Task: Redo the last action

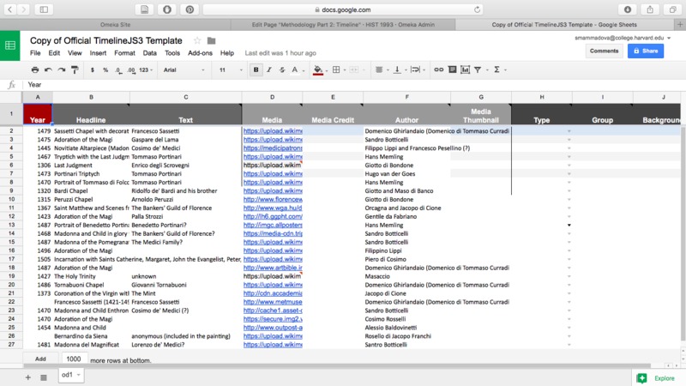Action: [x=62, y=69]
